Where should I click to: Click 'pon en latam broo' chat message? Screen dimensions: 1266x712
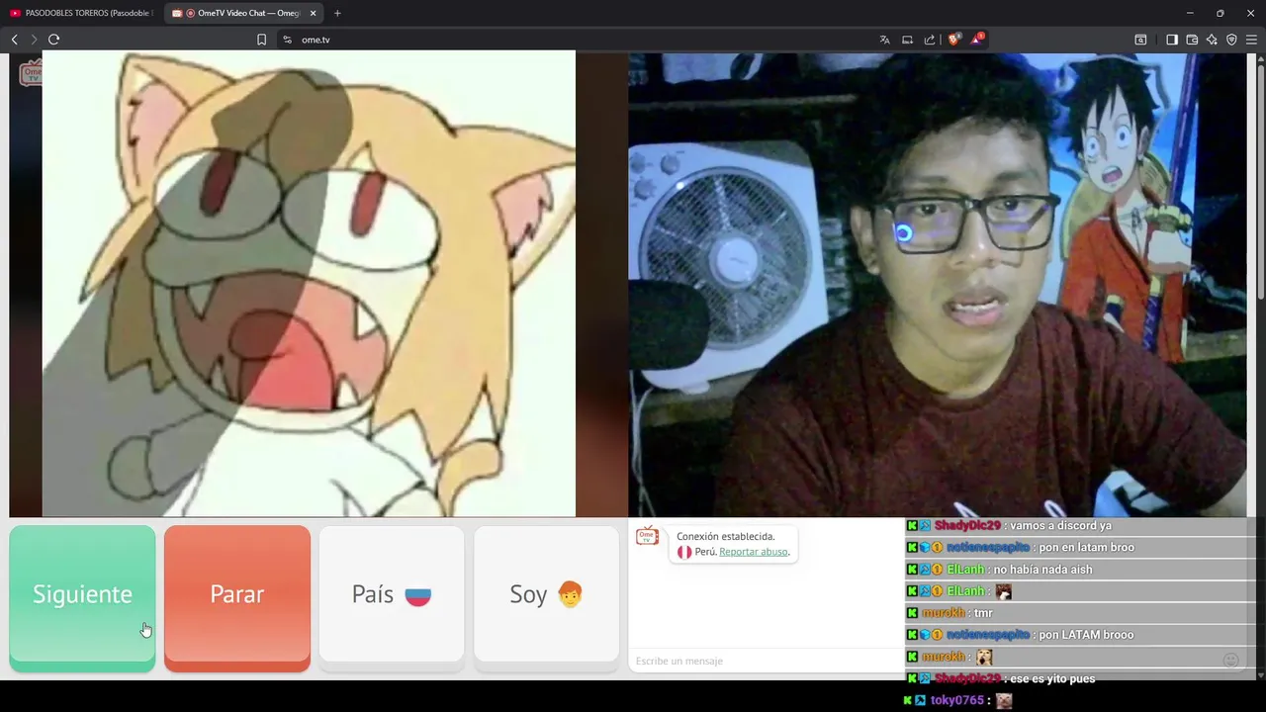pyautogui.click(x=1086, y=547)
